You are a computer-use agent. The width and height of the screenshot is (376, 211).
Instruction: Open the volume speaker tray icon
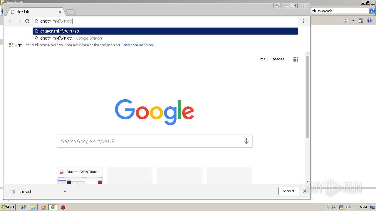click(348, 207)
